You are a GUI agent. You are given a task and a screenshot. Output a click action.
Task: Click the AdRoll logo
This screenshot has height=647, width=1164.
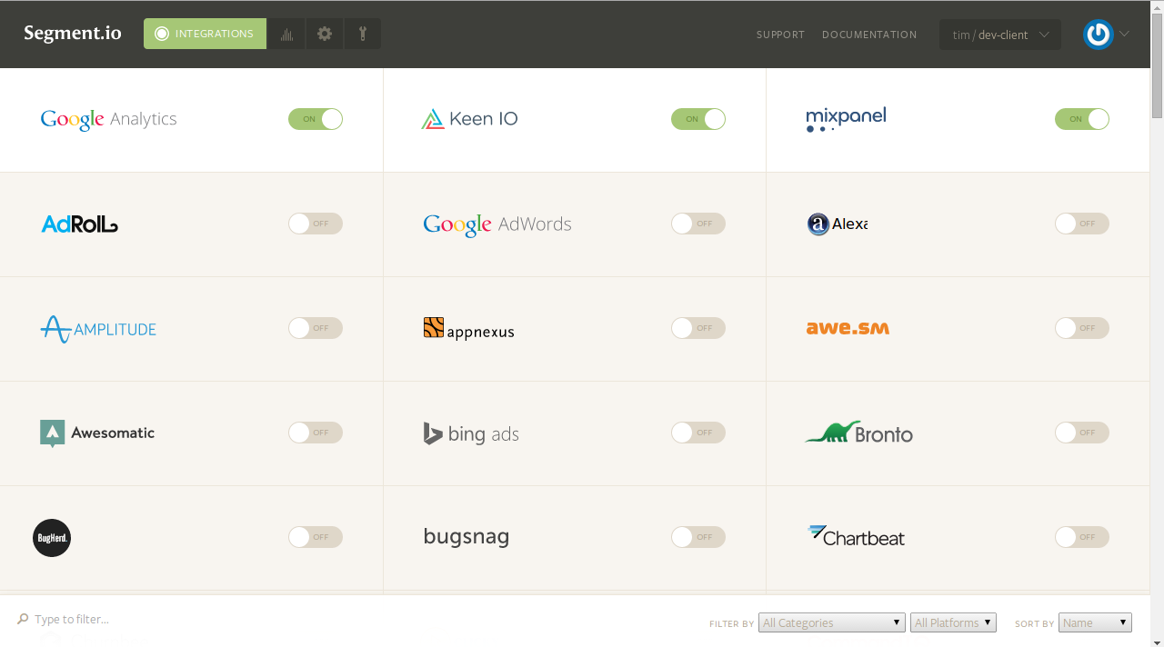pos(80,224)
